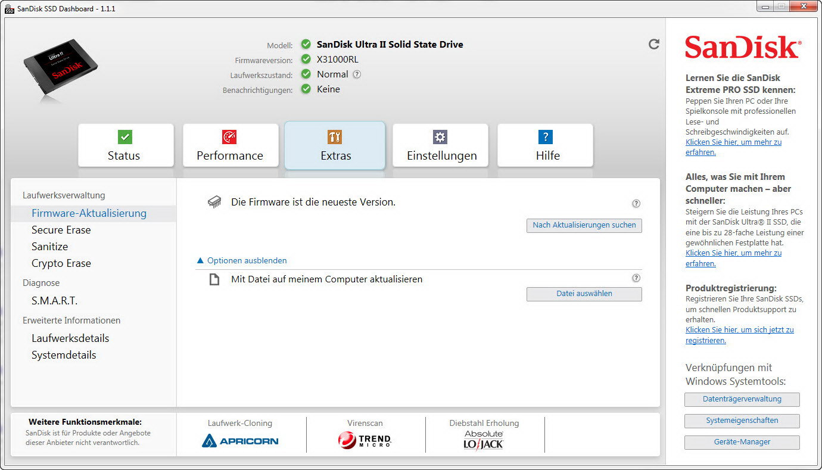Open the Geräte-Manager system tool
This screenshot has height=470, width=822.
click(742, 442)
